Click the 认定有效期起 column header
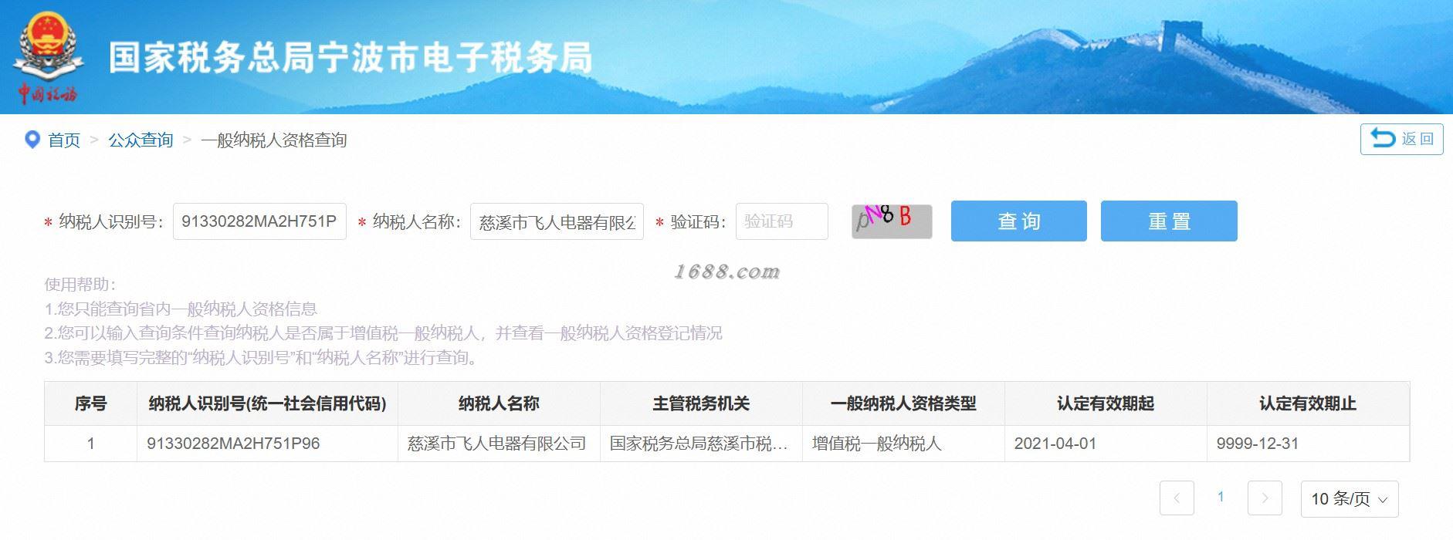Screen dimensions: 1453x540 pos(1106,403)
